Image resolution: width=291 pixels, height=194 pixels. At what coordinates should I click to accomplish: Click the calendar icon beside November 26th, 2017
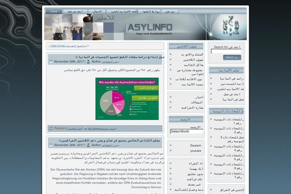tap(51, 145)
